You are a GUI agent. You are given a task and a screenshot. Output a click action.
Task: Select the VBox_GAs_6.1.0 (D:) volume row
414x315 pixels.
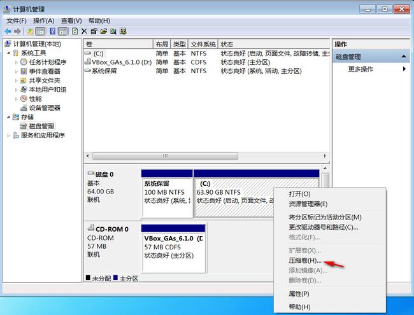206,62
